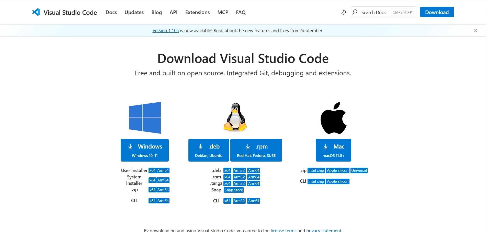Select the Universal option for Mac .zip
The height and width of the screenshot is (232, 487).
click(x=359, y=170)
